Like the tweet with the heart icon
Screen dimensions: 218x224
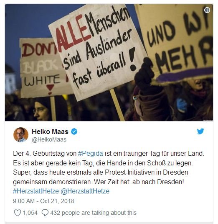pyautogui.click(x=18, y=213)
